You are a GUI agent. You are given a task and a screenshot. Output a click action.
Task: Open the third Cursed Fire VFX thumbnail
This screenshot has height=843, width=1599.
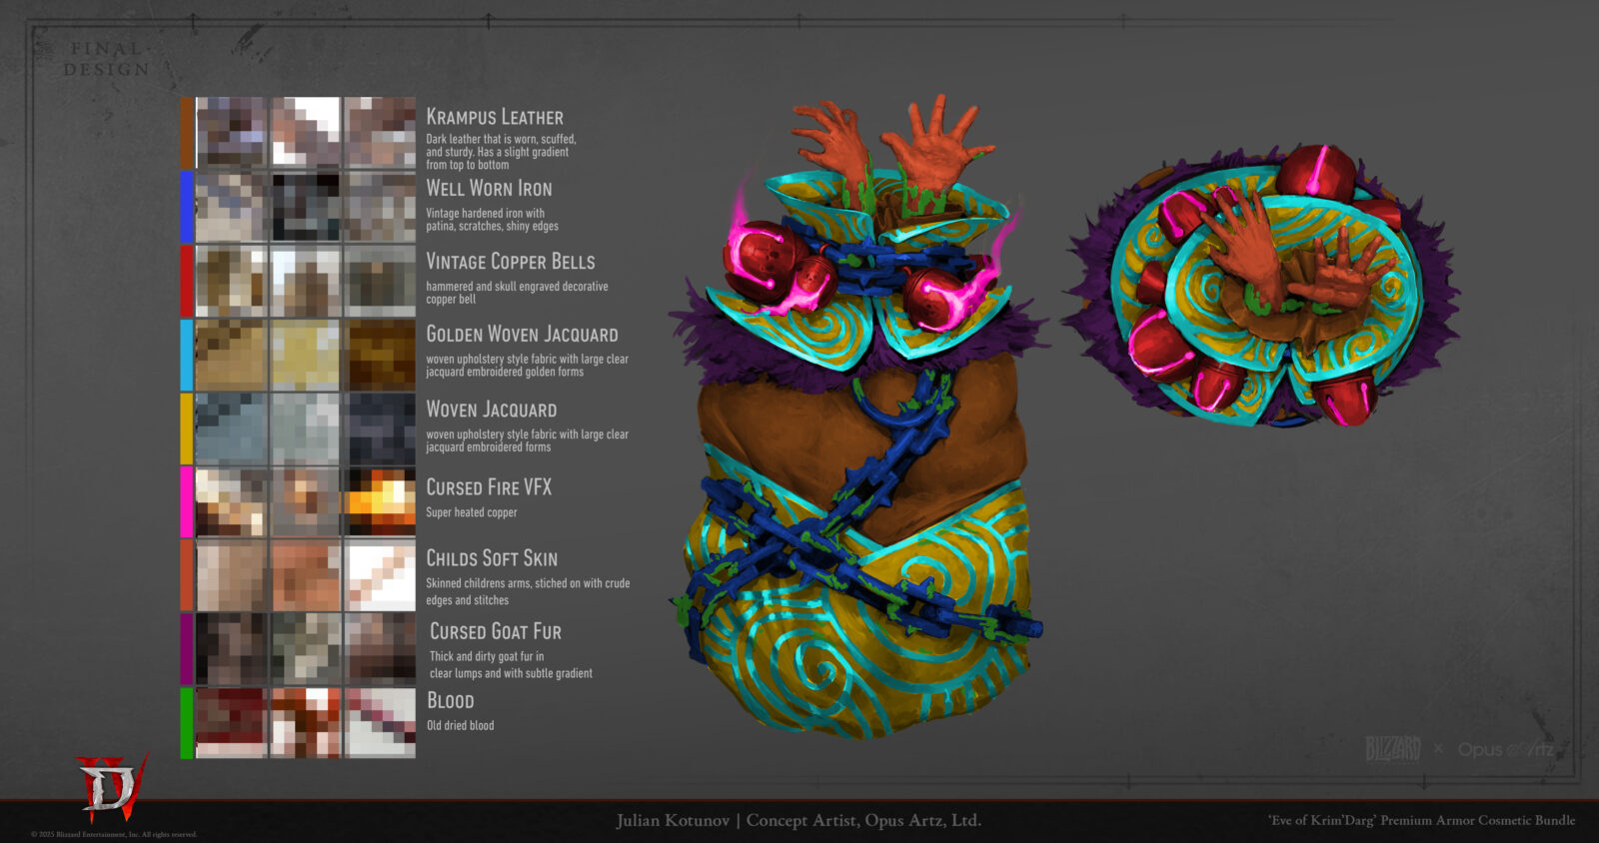(380, 501)
